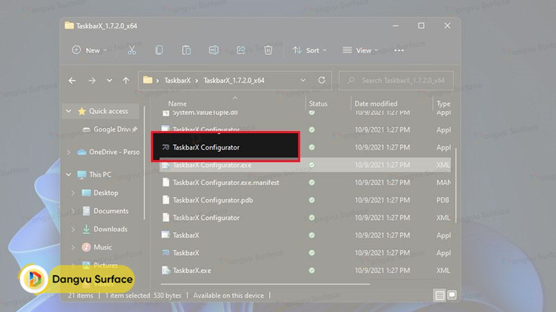Select TaskbarX Configurator.exe file row
This screenshot has width=556, height=312.
pos(305,165)
